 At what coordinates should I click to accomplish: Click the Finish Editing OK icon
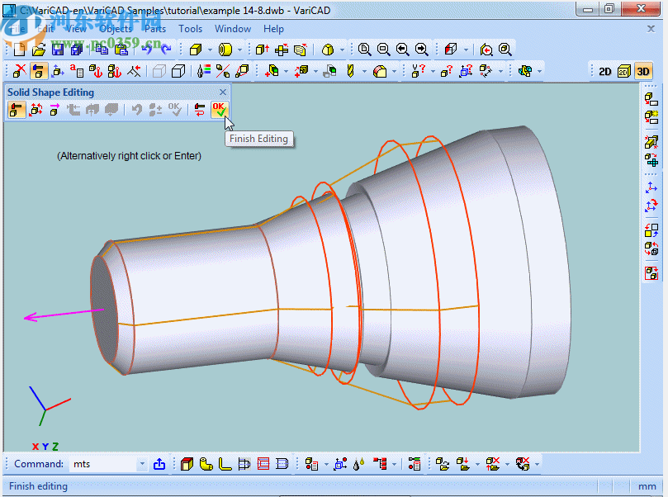[x=220, y=110]
